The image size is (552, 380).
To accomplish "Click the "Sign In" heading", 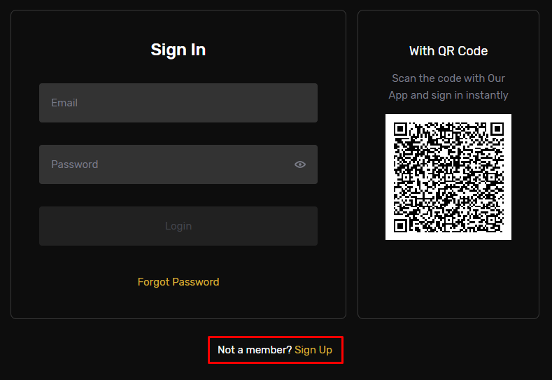I will click(x=178, y=50).
